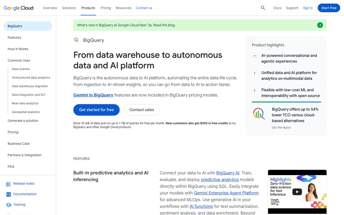Jump to FAQ in the sidebar

(11, 167)
